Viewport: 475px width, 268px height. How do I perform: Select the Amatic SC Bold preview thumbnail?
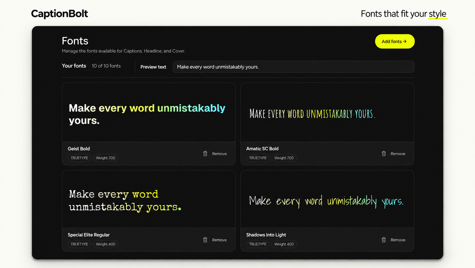coord(327,112)
